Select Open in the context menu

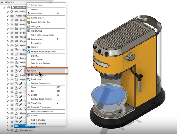(x=46, y=71)
